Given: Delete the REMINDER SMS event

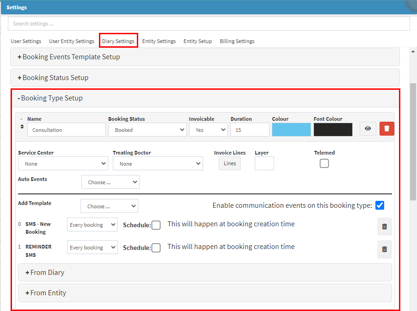Looking at the screenshot, I should click(x=384, y=249).
